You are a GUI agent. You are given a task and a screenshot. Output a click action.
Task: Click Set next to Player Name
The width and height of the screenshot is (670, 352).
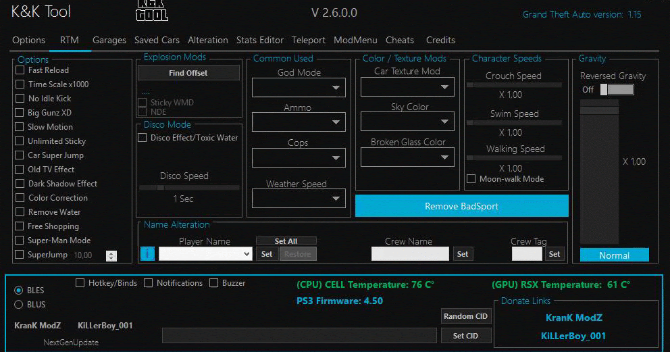click(x=267, y=254)
